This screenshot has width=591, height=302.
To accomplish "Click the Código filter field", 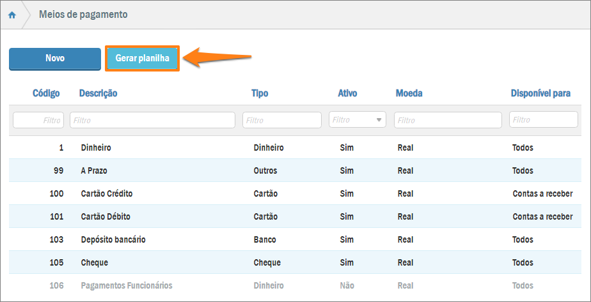I will [38, 120].
